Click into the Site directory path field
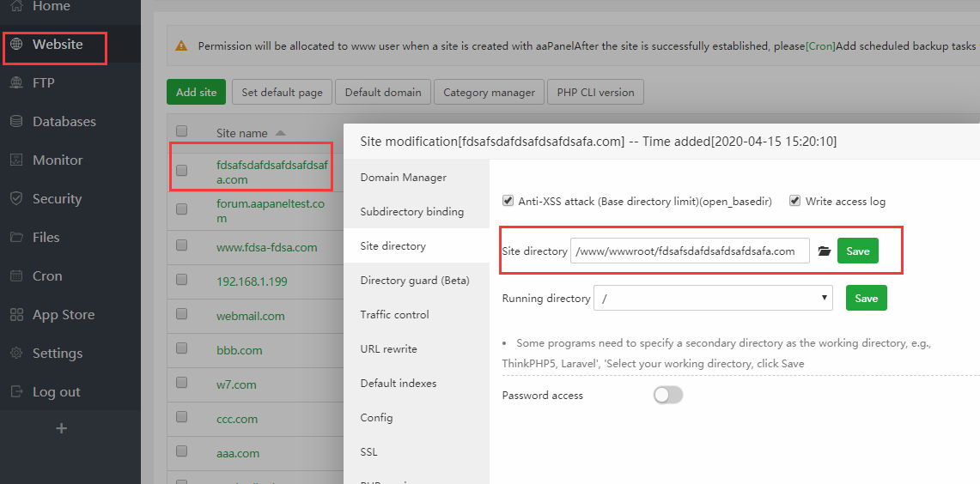 [x=690, y=251]
